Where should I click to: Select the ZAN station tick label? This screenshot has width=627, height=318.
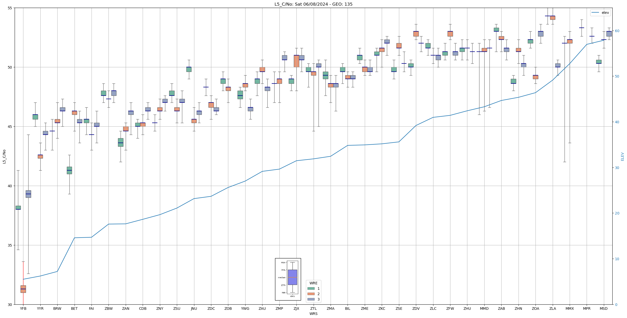pos(126,308)
